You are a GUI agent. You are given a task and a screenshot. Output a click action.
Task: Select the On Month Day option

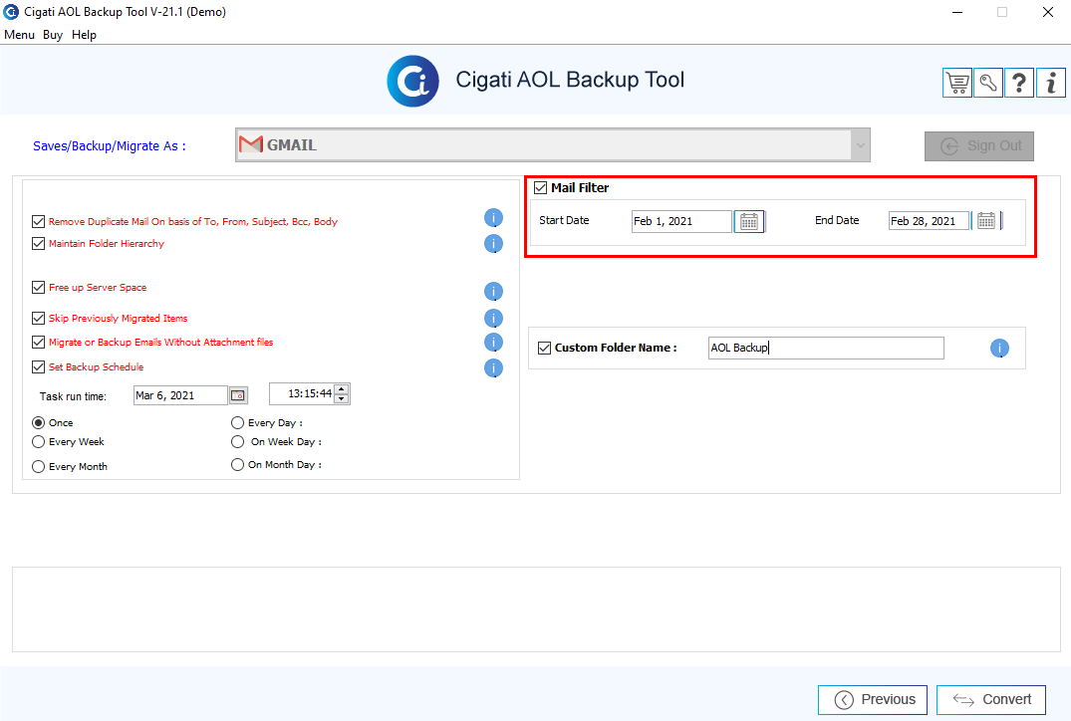[x=237, y=464]
